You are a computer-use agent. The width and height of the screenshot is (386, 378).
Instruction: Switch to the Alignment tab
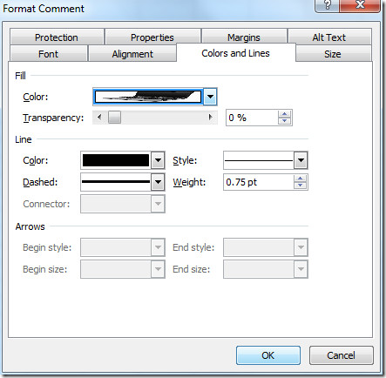tap(132, 54)
